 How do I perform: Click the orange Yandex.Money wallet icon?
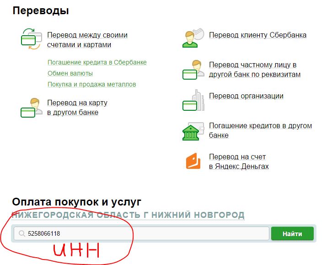193,161
